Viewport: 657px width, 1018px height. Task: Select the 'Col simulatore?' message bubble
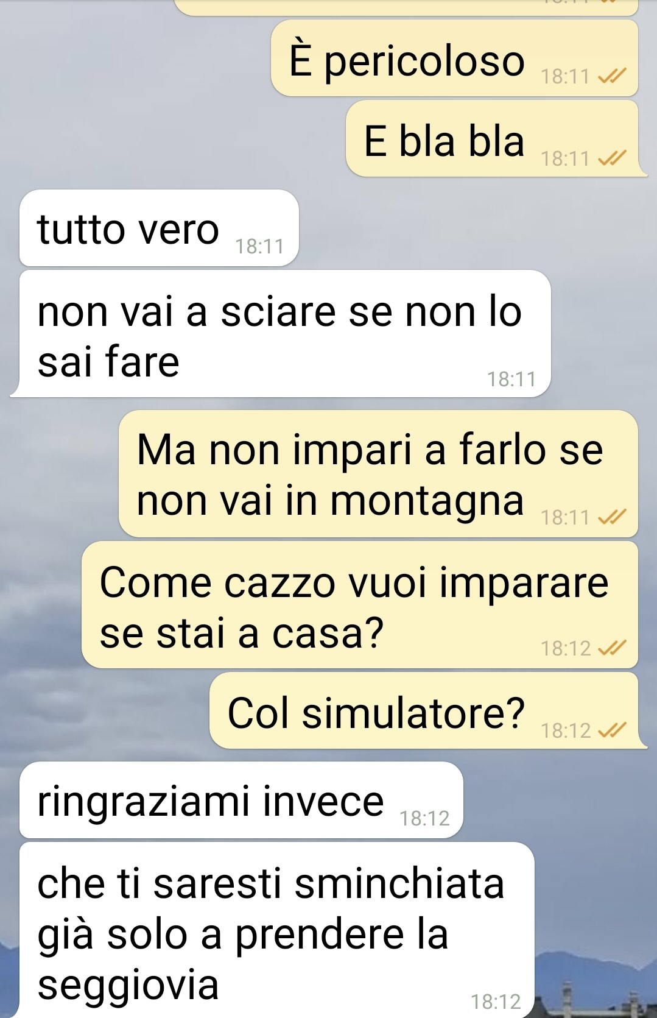(428, 711)
